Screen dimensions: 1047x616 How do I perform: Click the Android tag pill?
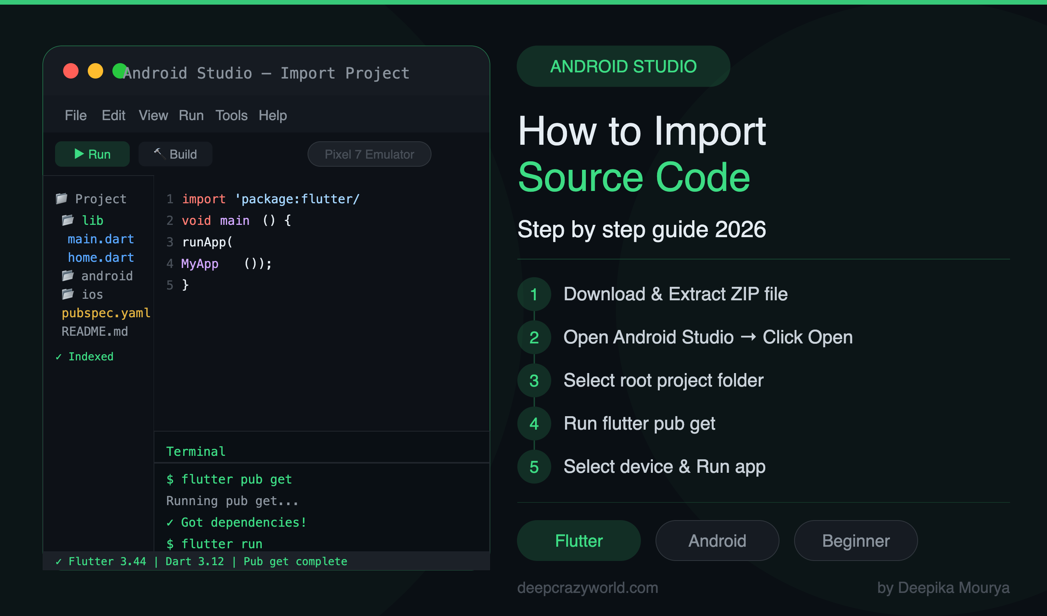click(717, 541)
